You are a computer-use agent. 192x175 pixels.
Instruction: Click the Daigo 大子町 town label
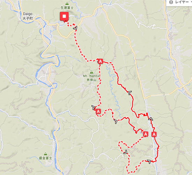pos(28,16)
